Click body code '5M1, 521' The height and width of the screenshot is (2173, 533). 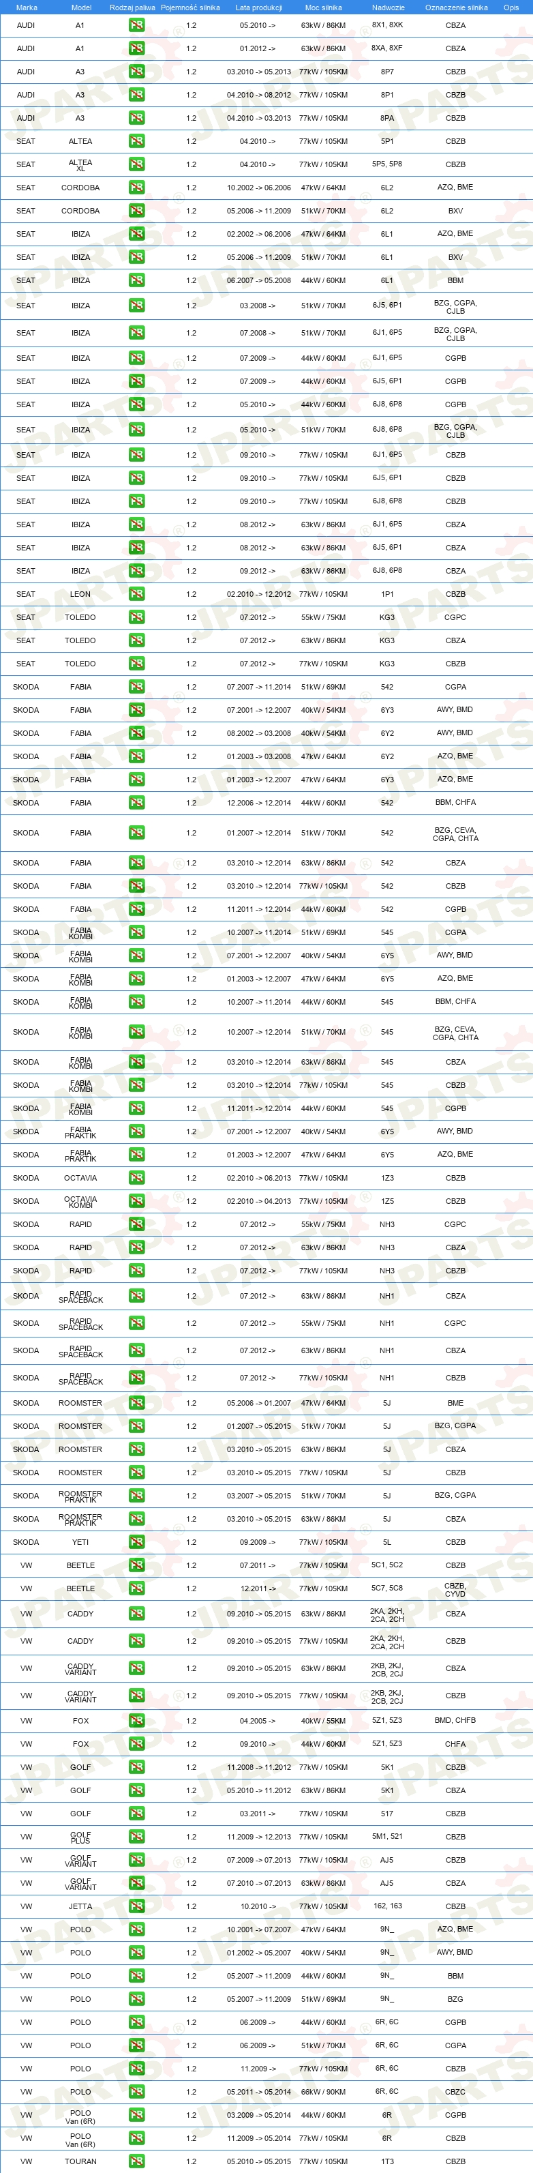[387, 1837]
